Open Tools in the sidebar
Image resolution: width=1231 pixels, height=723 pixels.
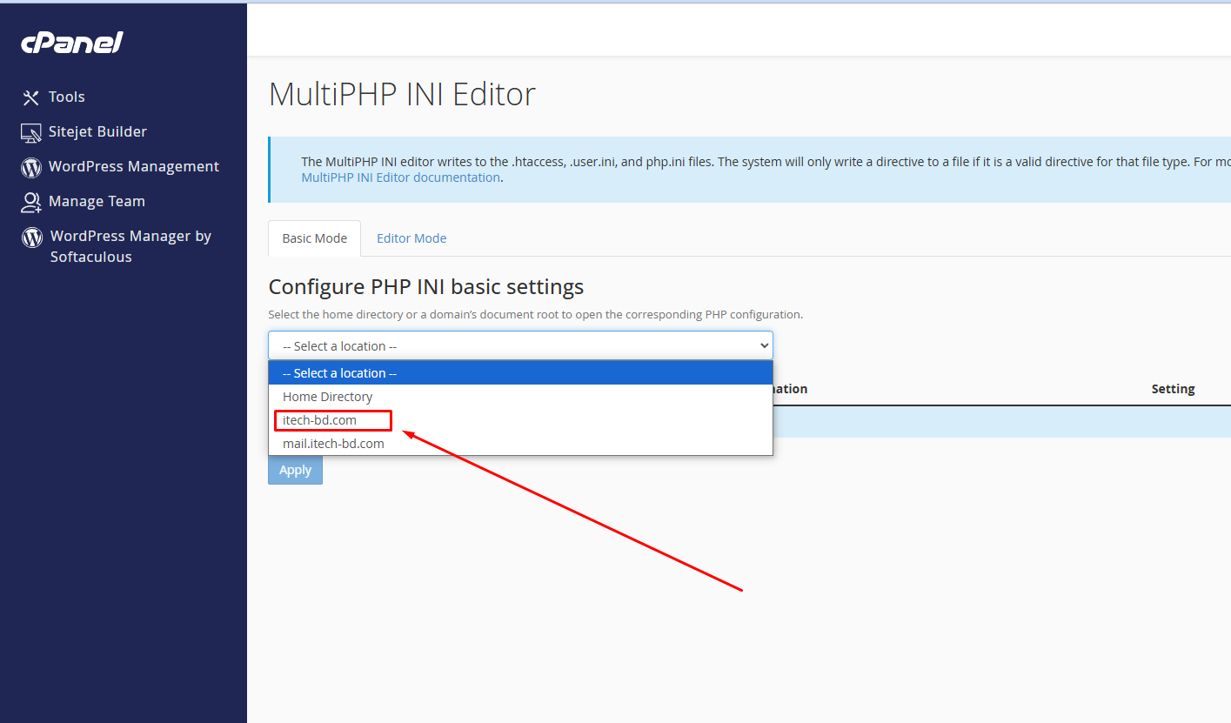coord(67,97)
